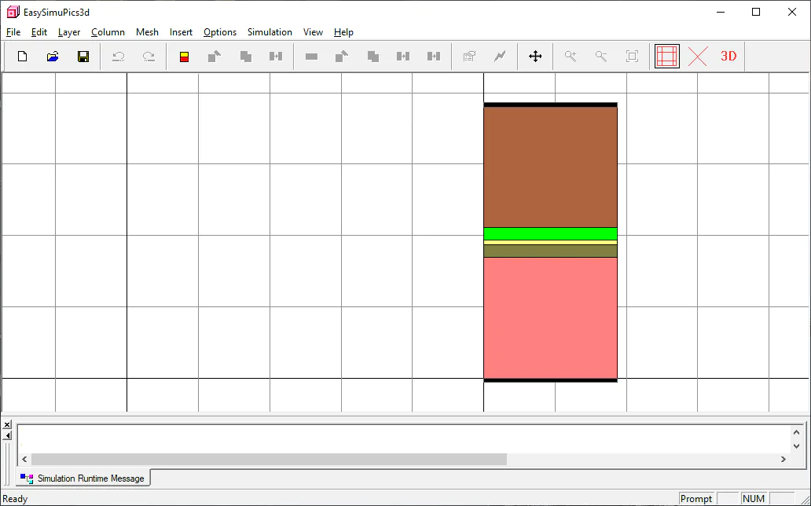Viewport: 811px width, 506px height.
Task: Click the gray simulation run bolt icon
Action: (x=500, y=57)
